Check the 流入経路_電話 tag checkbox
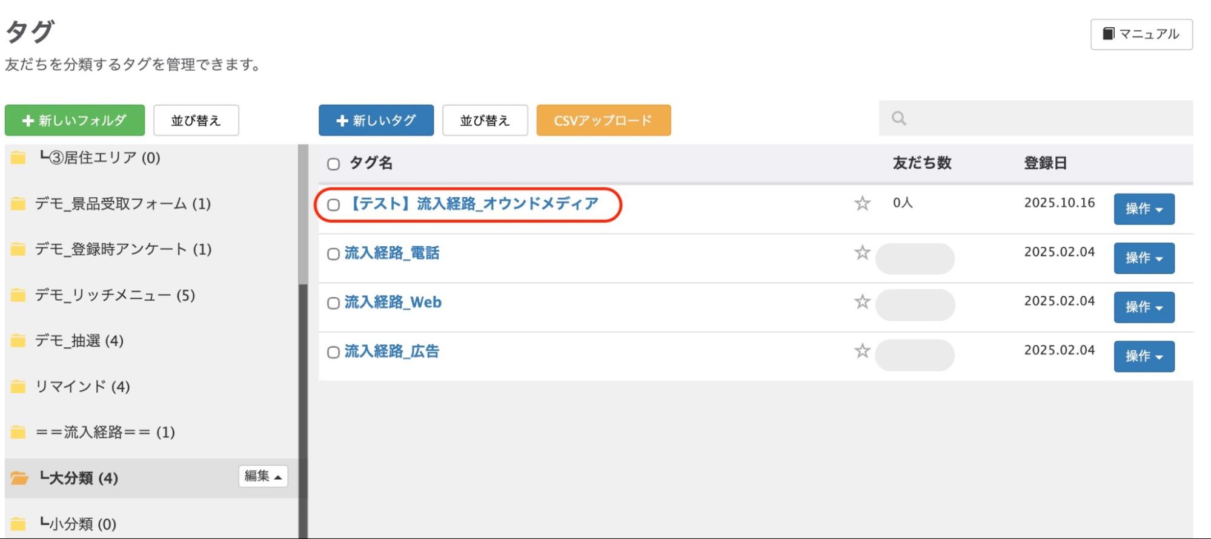This screenshot has height=539, width=1211. 333,254
